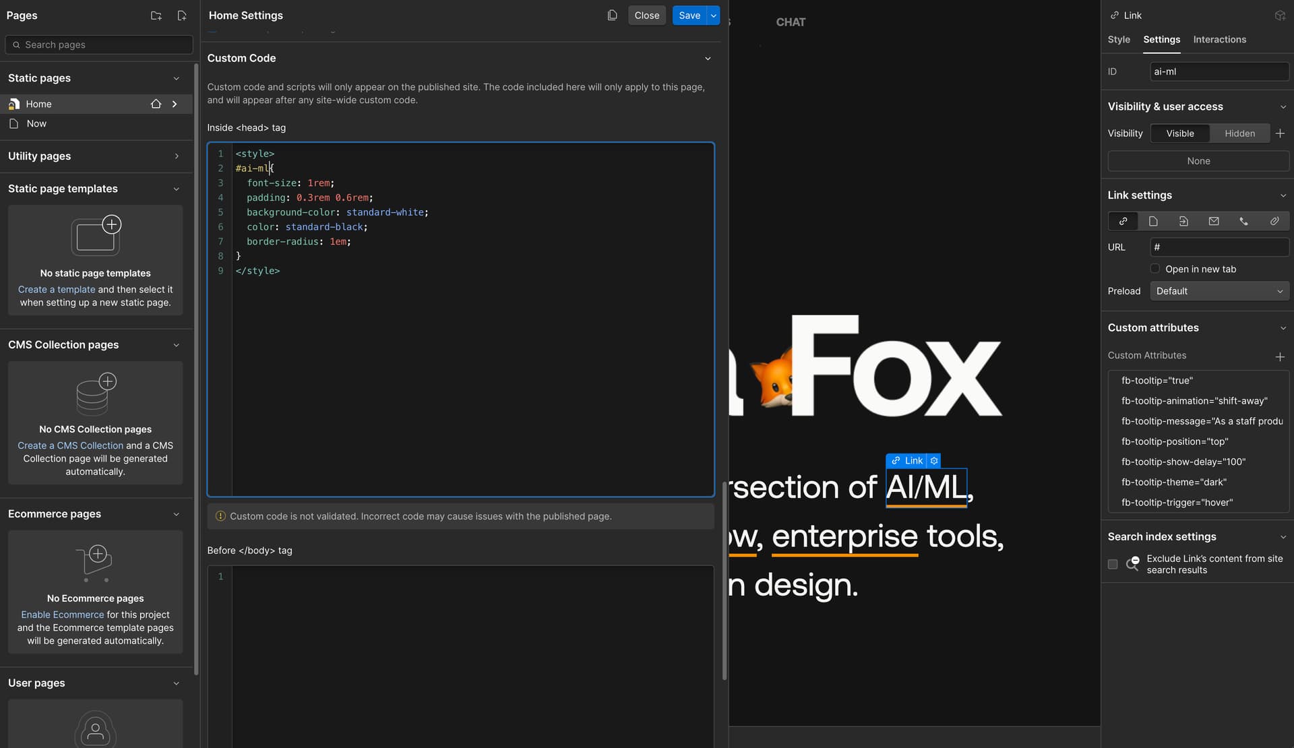
Task: Copy custom code with the duplicate icon
Action: [612, 15]
